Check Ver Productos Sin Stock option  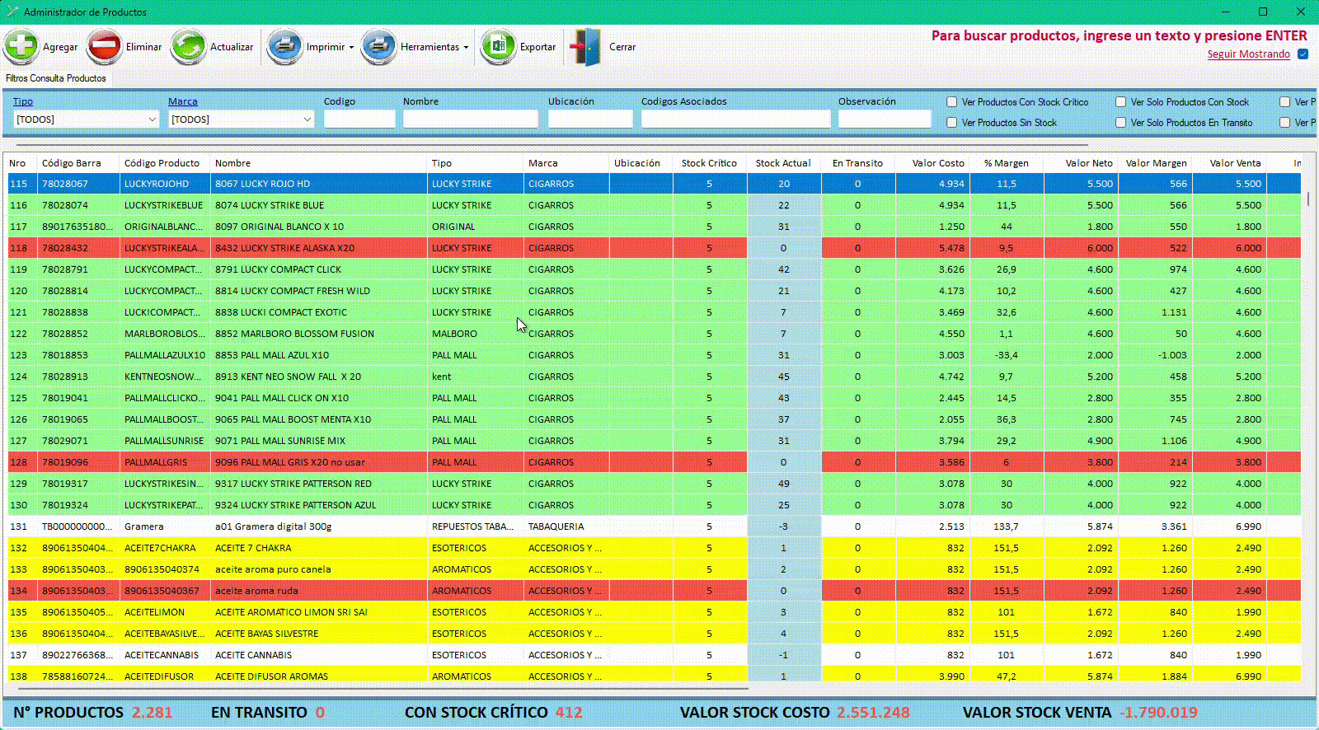click(952, 123)
